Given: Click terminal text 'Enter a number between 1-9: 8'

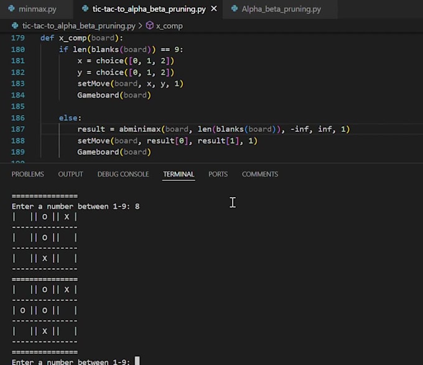Looking at the screenshot, I should pos(75,206).
